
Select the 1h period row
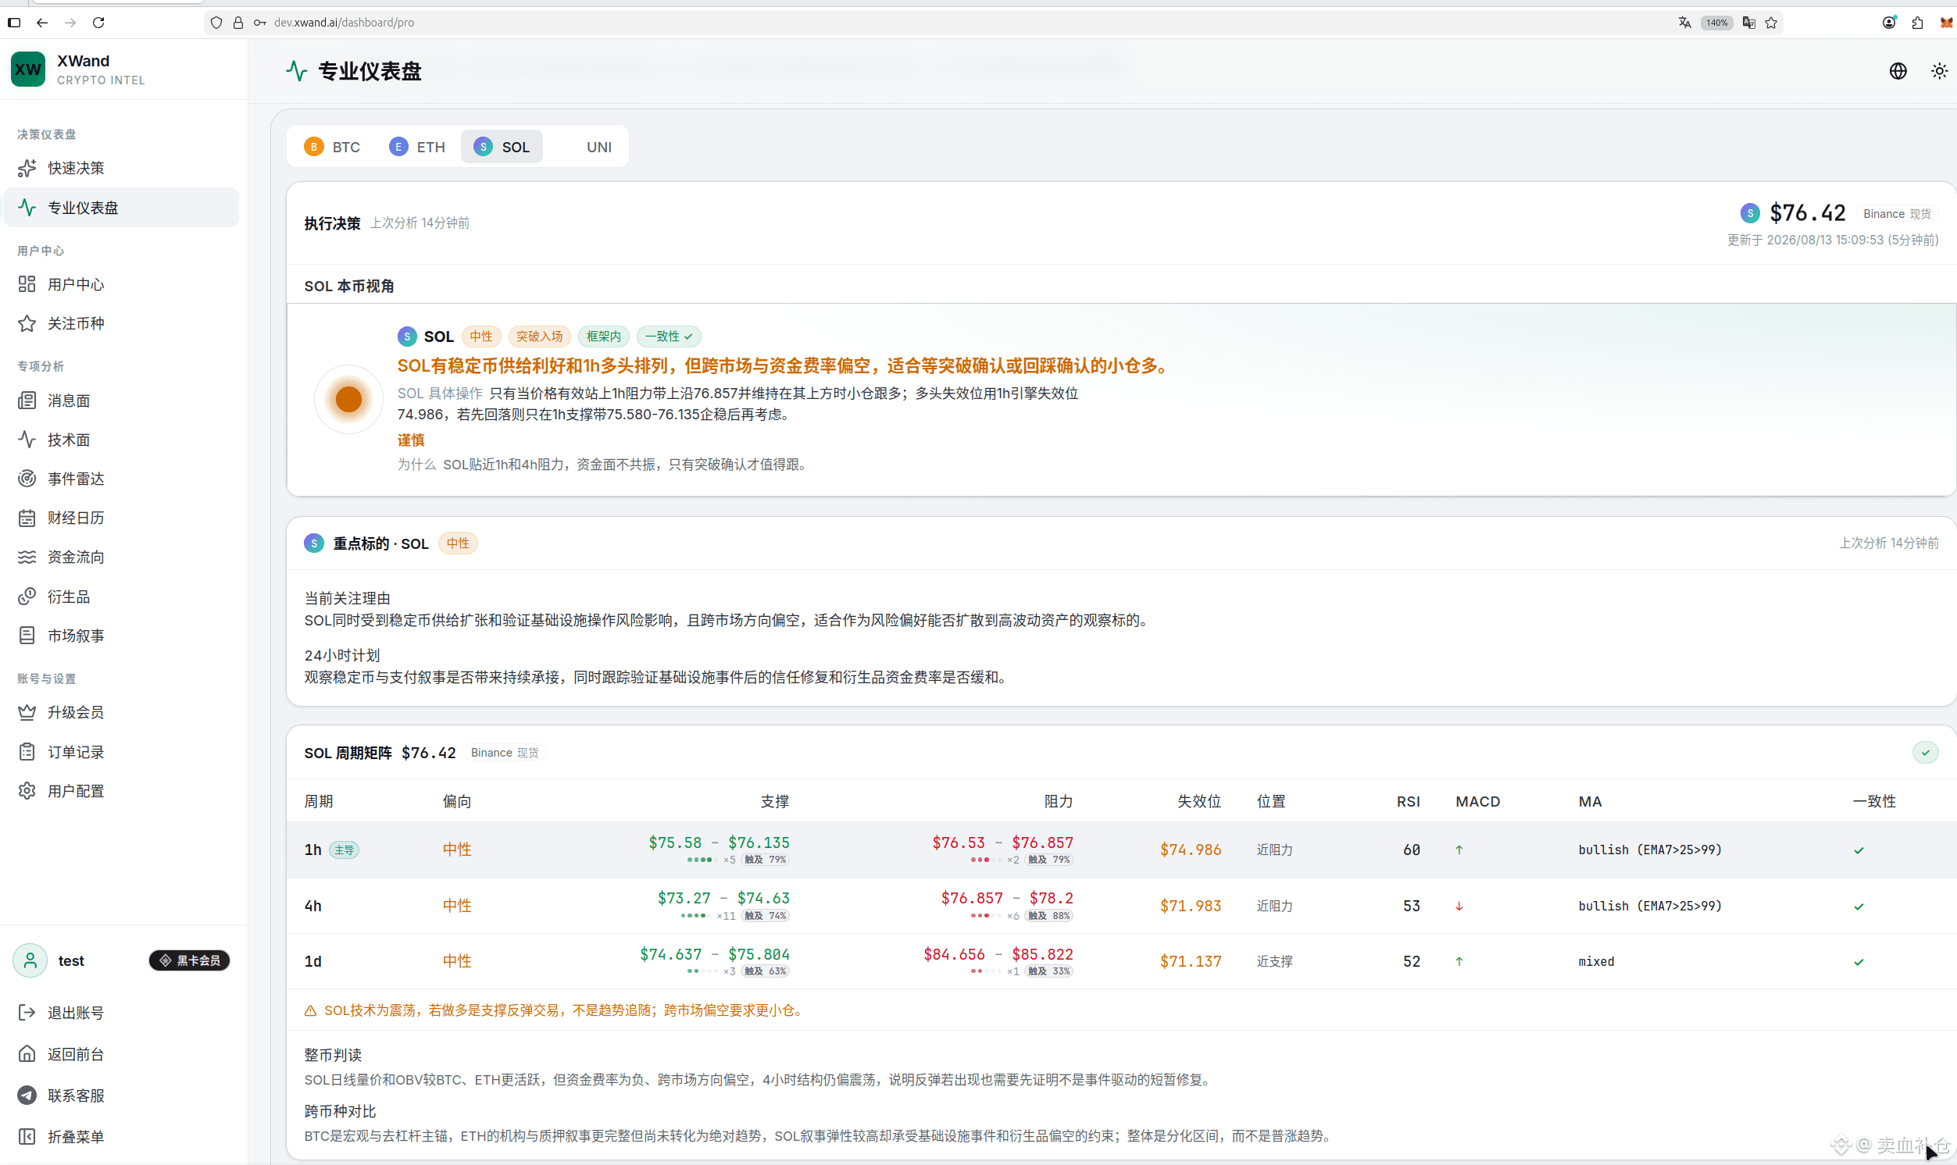pyautogui.click(x=1120, y=850)
